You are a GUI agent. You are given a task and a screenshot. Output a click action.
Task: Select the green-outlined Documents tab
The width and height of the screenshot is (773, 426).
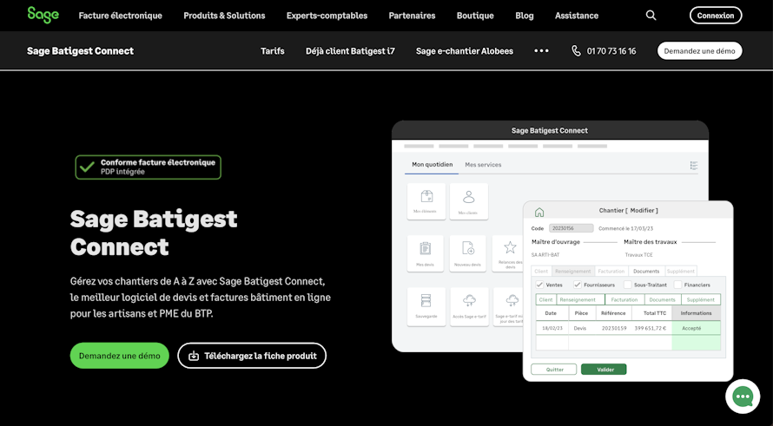click(x=662, y=299)
